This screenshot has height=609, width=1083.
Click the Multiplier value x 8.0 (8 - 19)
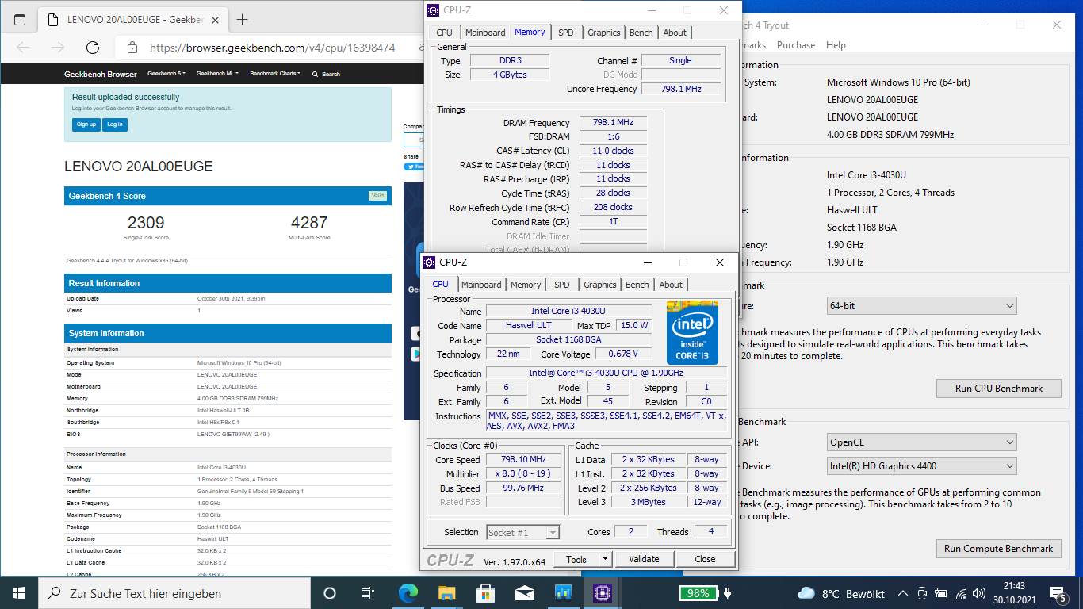pos(525,474)
